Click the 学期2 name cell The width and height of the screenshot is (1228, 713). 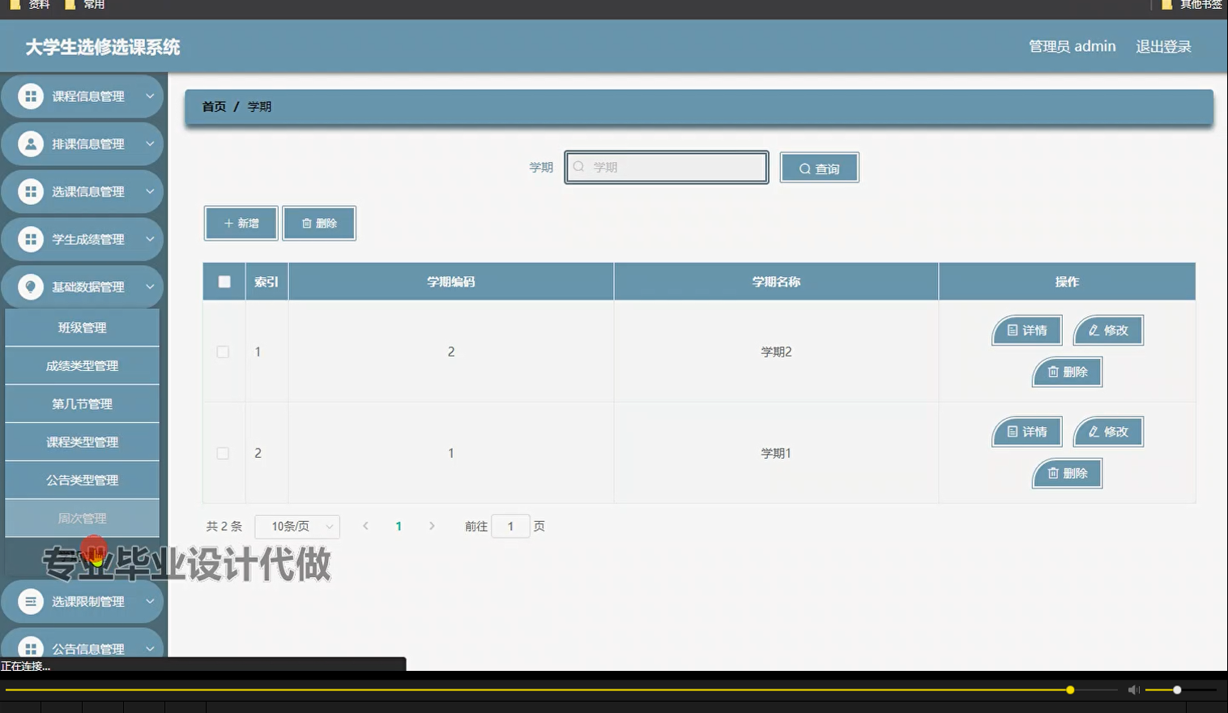point(776,352)
